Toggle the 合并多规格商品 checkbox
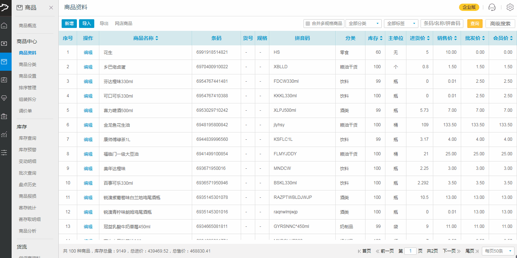This screenshot has height=258, width=517. [x=308, y=24]
